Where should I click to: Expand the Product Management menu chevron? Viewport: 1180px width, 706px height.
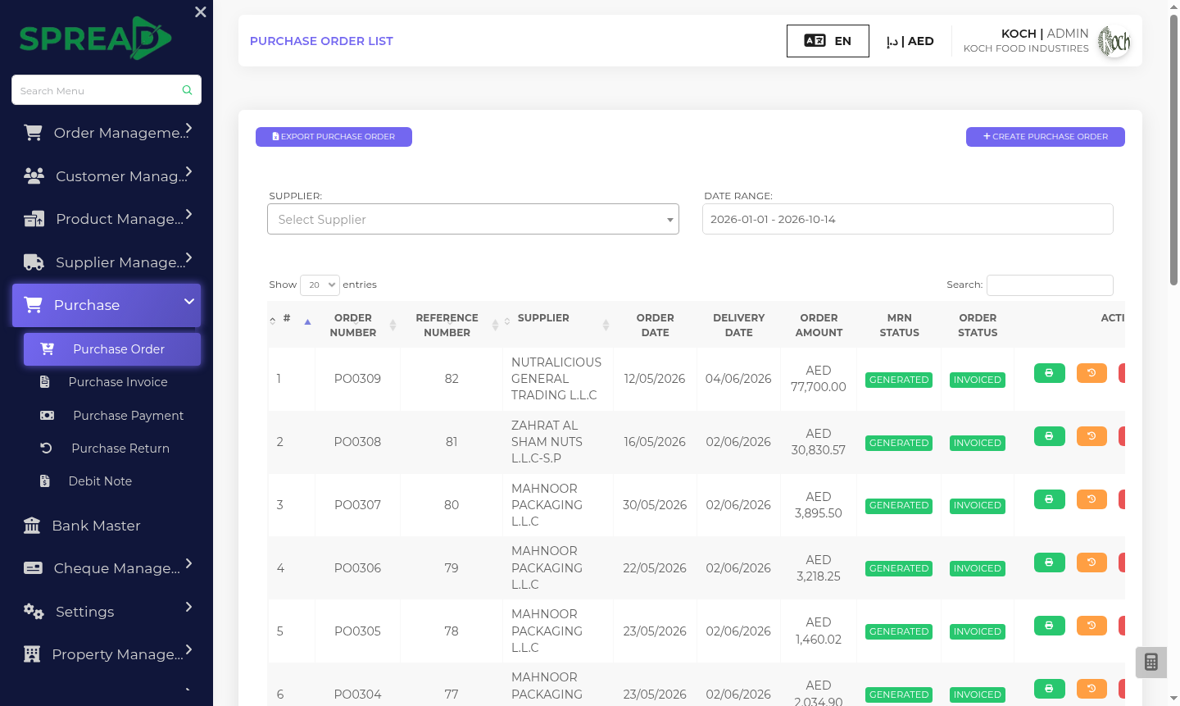188,215
